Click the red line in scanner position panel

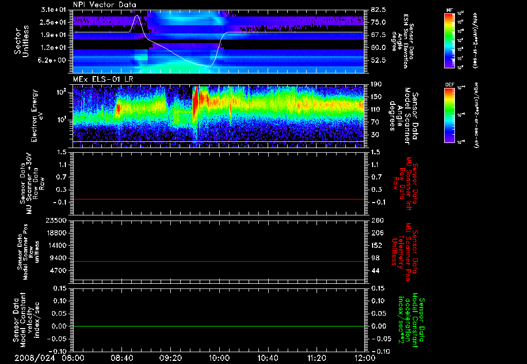(x=219, y=261)
